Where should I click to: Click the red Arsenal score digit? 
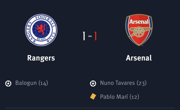click(x=95, y=36)
